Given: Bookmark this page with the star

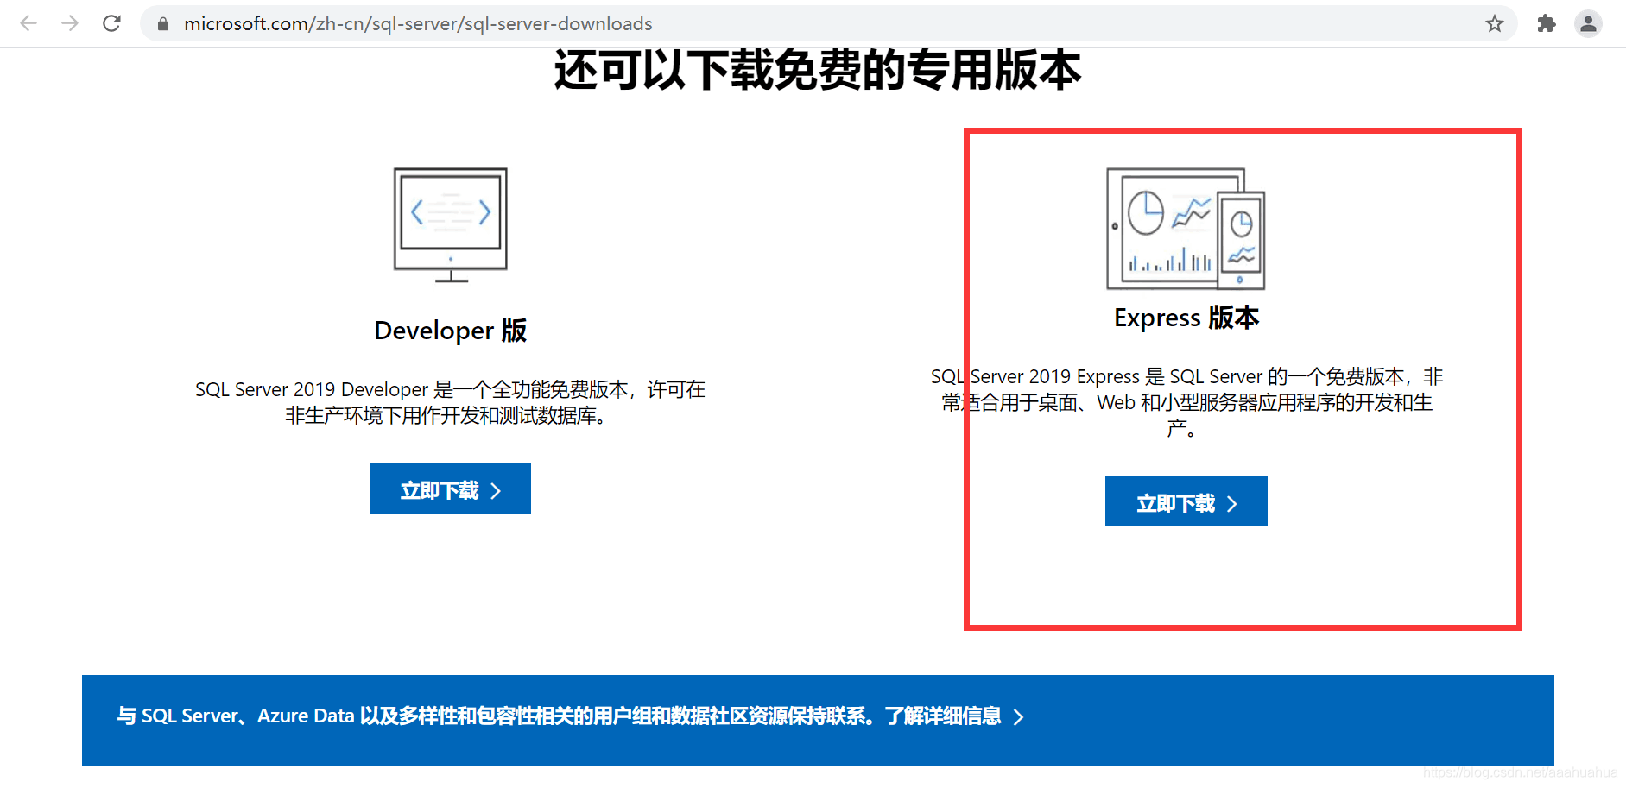Looking at the screenshot, I should [x=1495, y=23].
